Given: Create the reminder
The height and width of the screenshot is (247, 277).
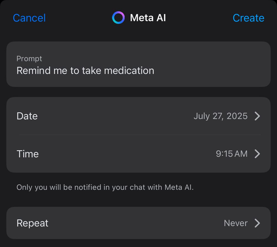Looking at the screenshot, I should click(248, 18).
